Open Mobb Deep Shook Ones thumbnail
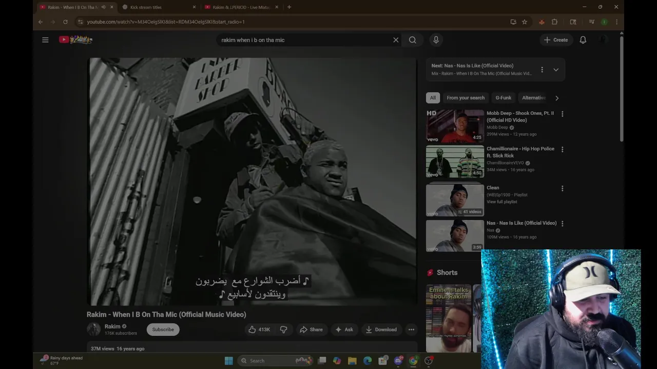The width and height of the screenshot is (657, 369). point(455,126)
